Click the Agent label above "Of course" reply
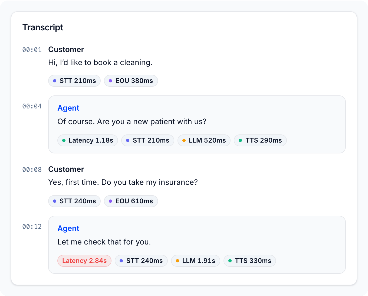Image resolution: width=368 pixels, height=296 pixels. [x=68, y=108]
